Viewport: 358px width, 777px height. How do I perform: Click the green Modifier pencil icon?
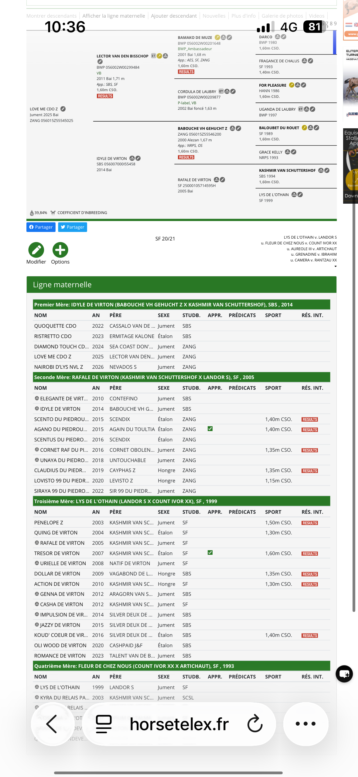coord(36,250)
